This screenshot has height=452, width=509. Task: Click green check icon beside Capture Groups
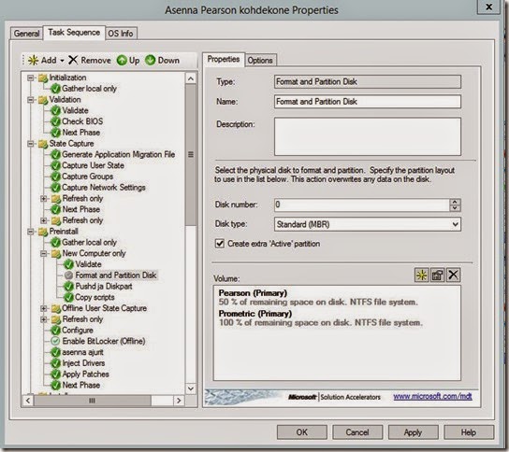tap(56, 177)
